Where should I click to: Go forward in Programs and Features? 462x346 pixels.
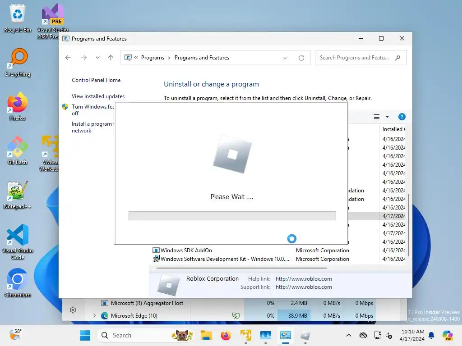pos(84,58)
